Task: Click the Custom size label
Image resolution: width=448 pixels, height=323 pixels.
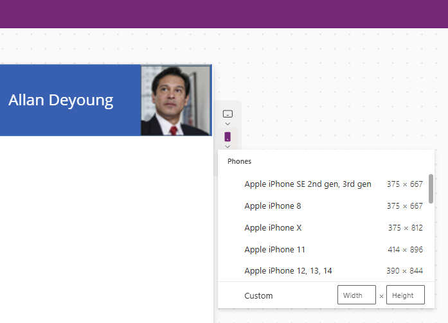Action: coord(258,295)
